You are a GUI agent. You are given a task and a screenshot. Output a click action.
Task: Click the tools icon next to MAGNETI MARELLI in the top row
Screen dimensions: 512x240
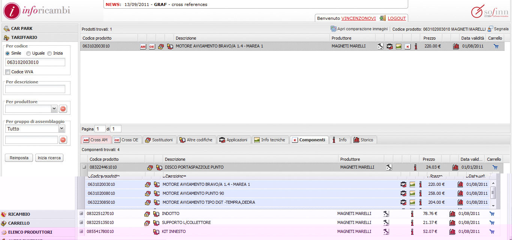[380, 46]
